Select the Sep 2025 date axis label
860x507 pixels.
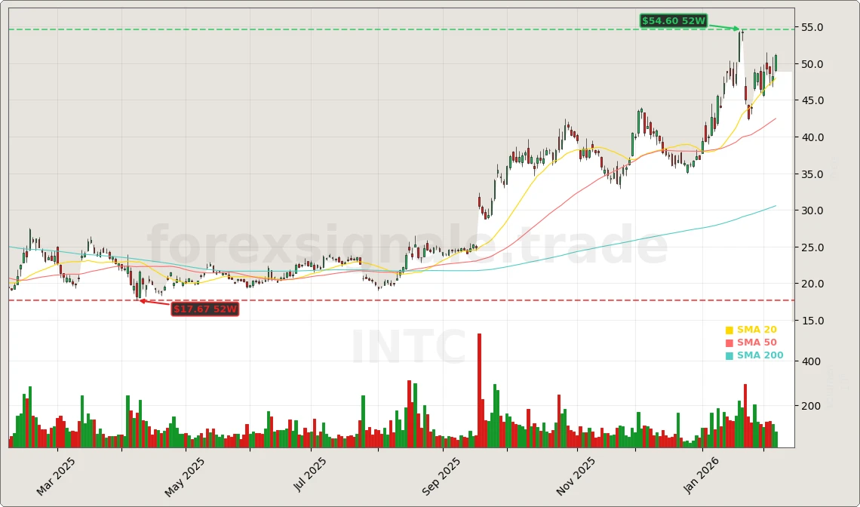coord(441,476)
